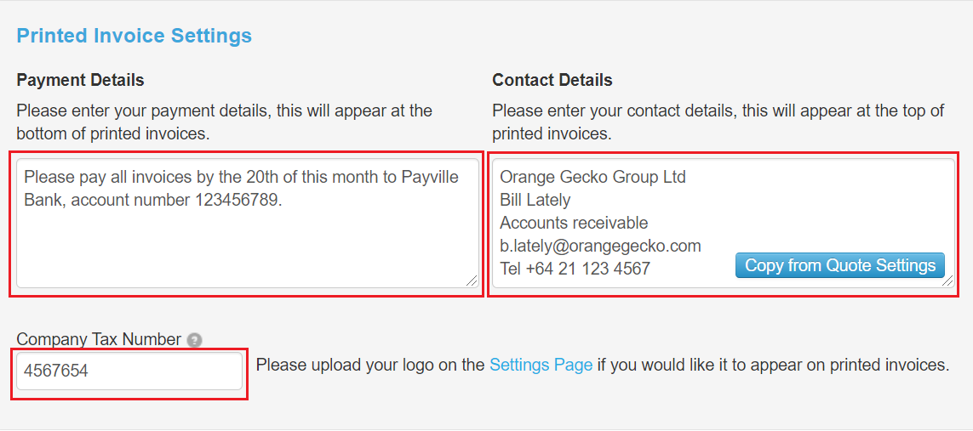Click the Contact Details textarea resize grip
Screen dimensions: 973x431
[947, 281]
